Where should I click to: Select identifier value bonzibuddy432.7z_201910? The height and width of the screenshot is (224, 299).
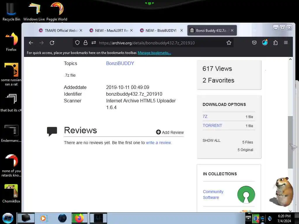click(x=134, y=94)
